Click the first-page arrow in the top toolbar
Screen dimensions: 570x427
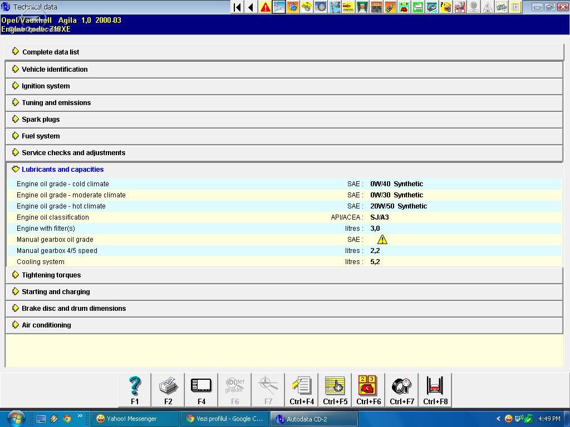coord(237,7)
